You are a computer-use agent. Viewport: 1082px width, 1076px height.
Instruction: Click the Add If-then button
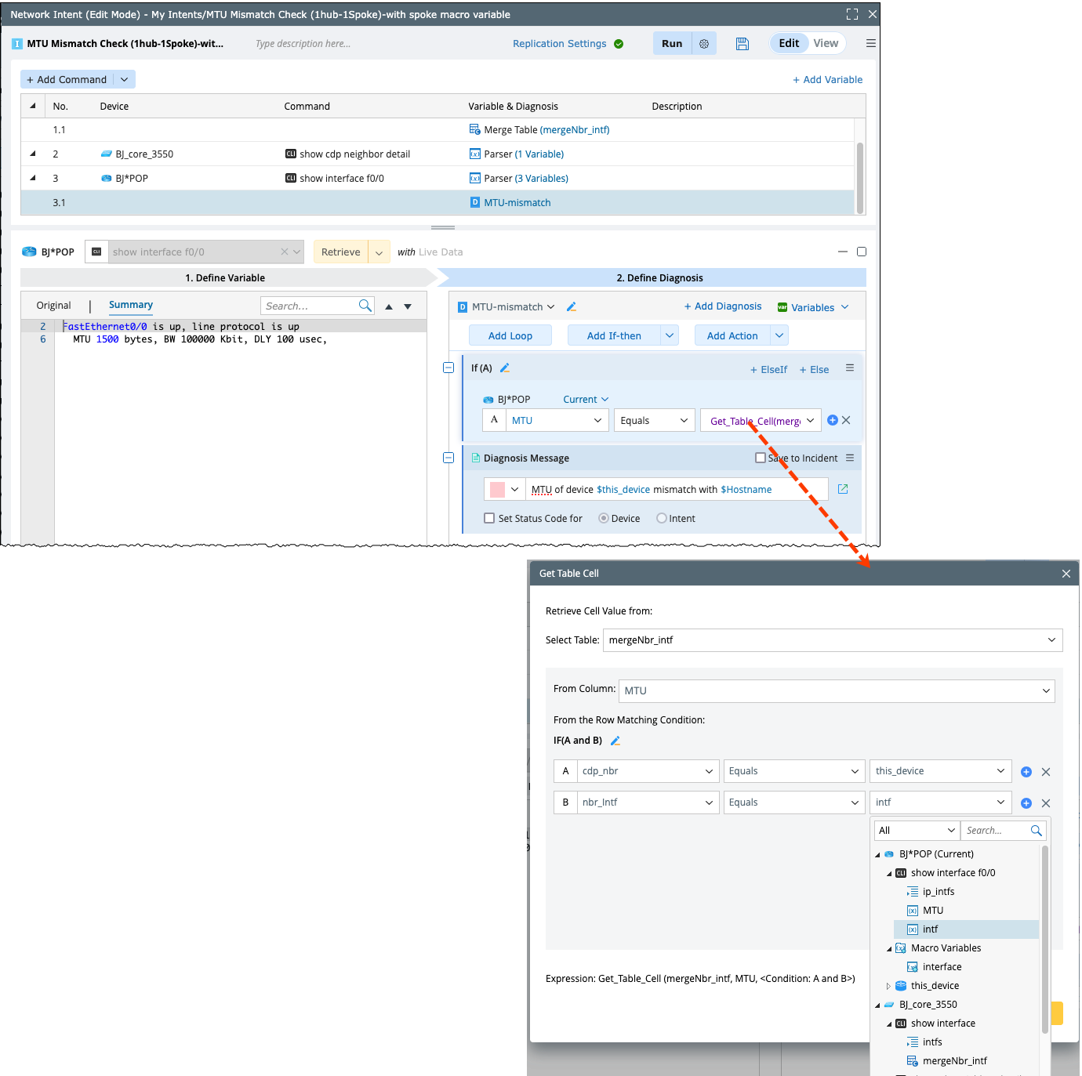point(614,335)
